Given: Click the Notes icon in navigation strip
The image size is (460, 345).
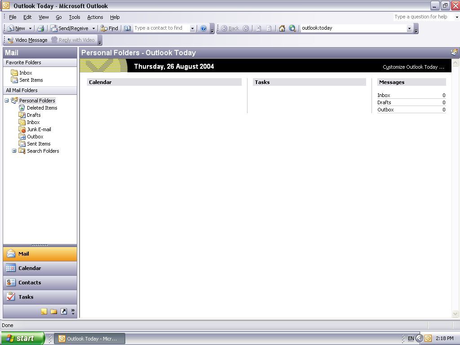Looking at the screenshot, I should click(44, 311).
